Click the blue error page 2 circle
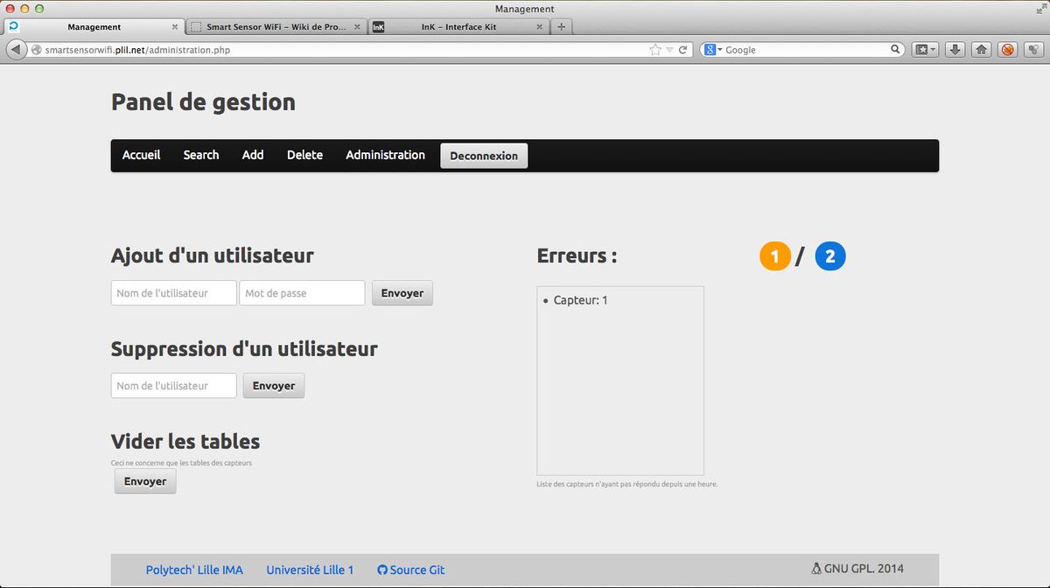The height and width of the screenshot is (588, 1050). pos(830,255)
